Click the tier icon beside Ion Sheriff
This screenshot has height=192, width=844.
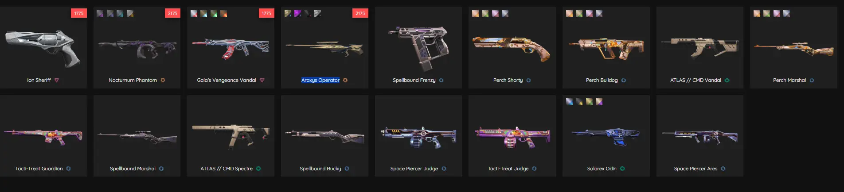click(57, 80)
